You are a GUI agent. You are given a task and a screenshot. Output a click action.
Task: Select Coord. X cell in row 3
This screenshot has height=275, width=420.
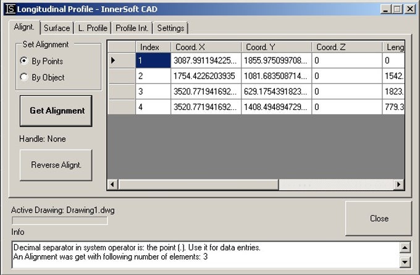pos(206,91)
